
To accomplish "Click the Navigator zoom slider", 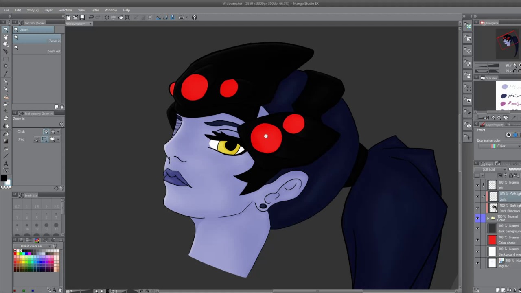I will point(487,65).
